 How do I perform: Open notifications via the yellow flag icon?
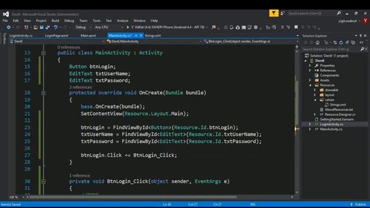pyautogui.click(x=273, y=13)
